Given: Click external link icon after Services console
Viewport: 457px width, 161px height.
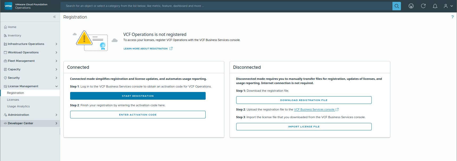Looking at the screenshot, I should 337,109.
